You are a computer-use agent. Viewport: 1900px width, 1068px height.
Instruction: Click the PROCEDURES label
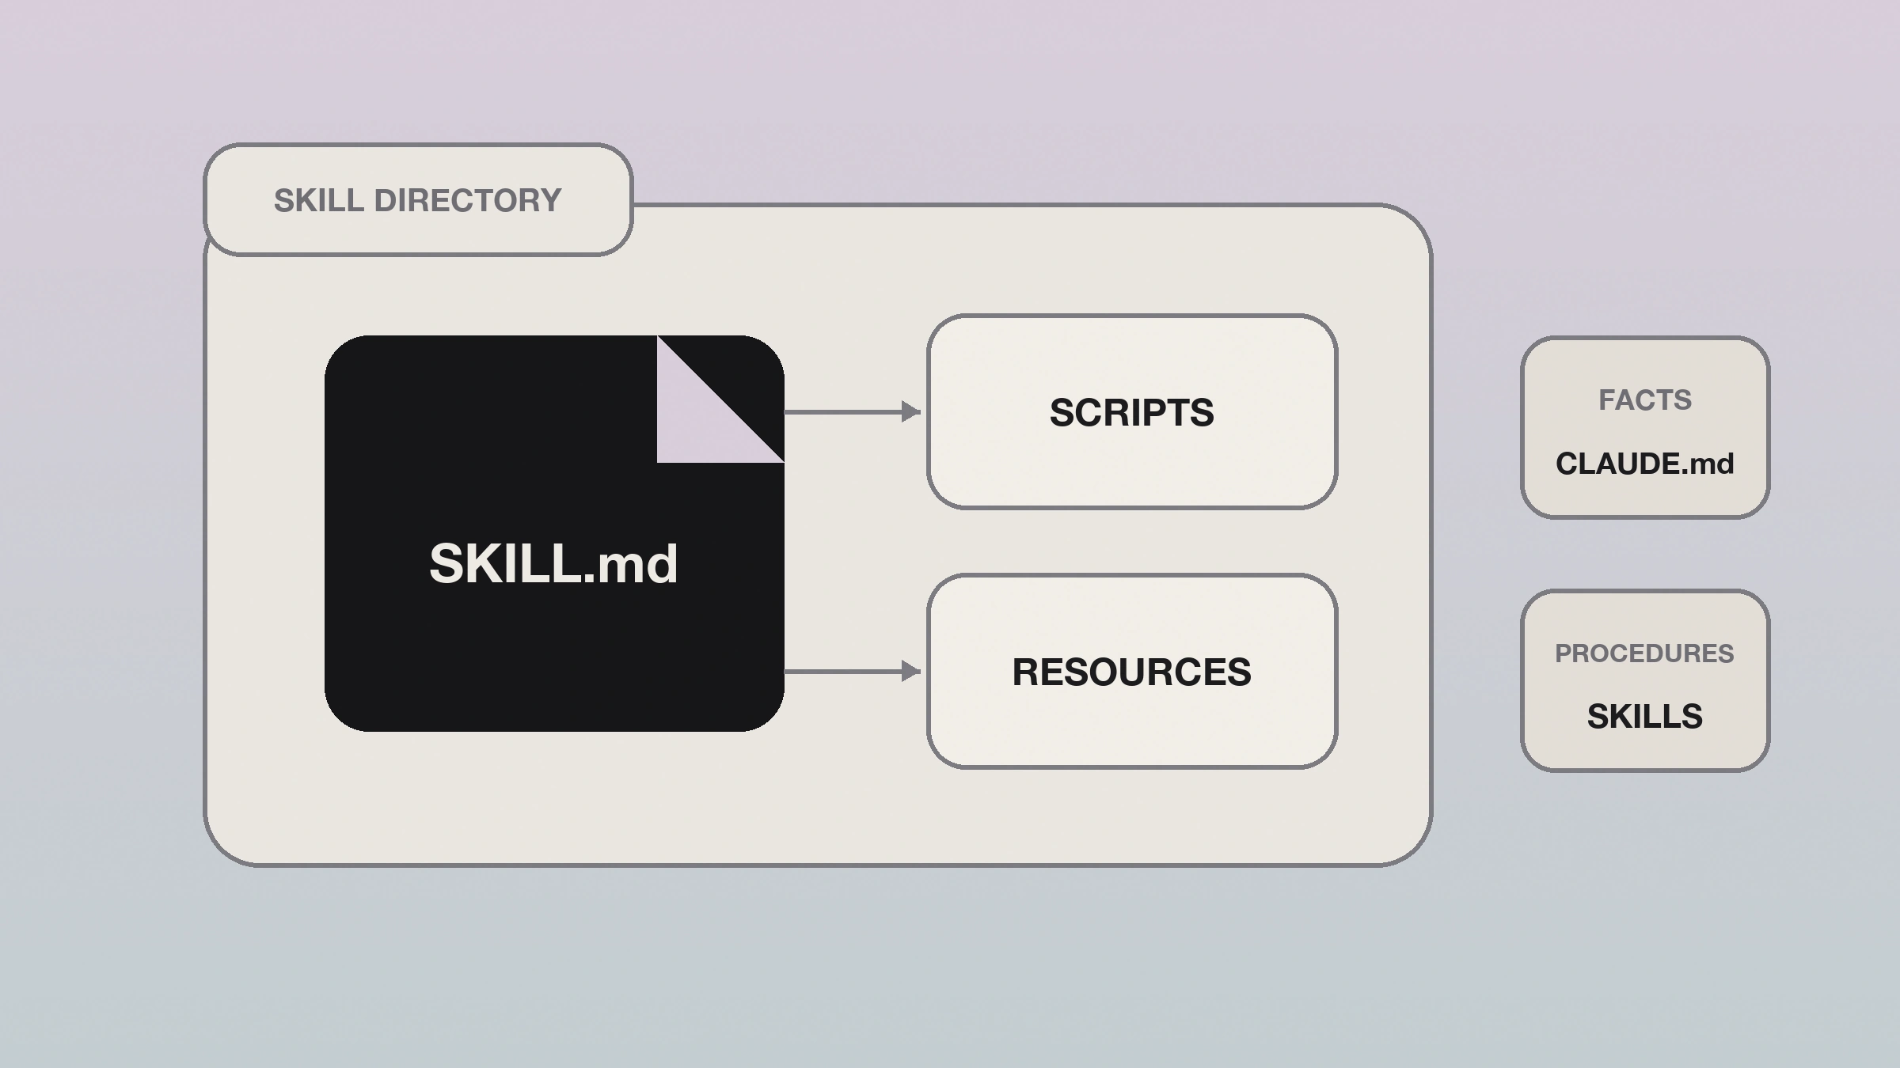pyautogui.click(x=1644, y=653)
